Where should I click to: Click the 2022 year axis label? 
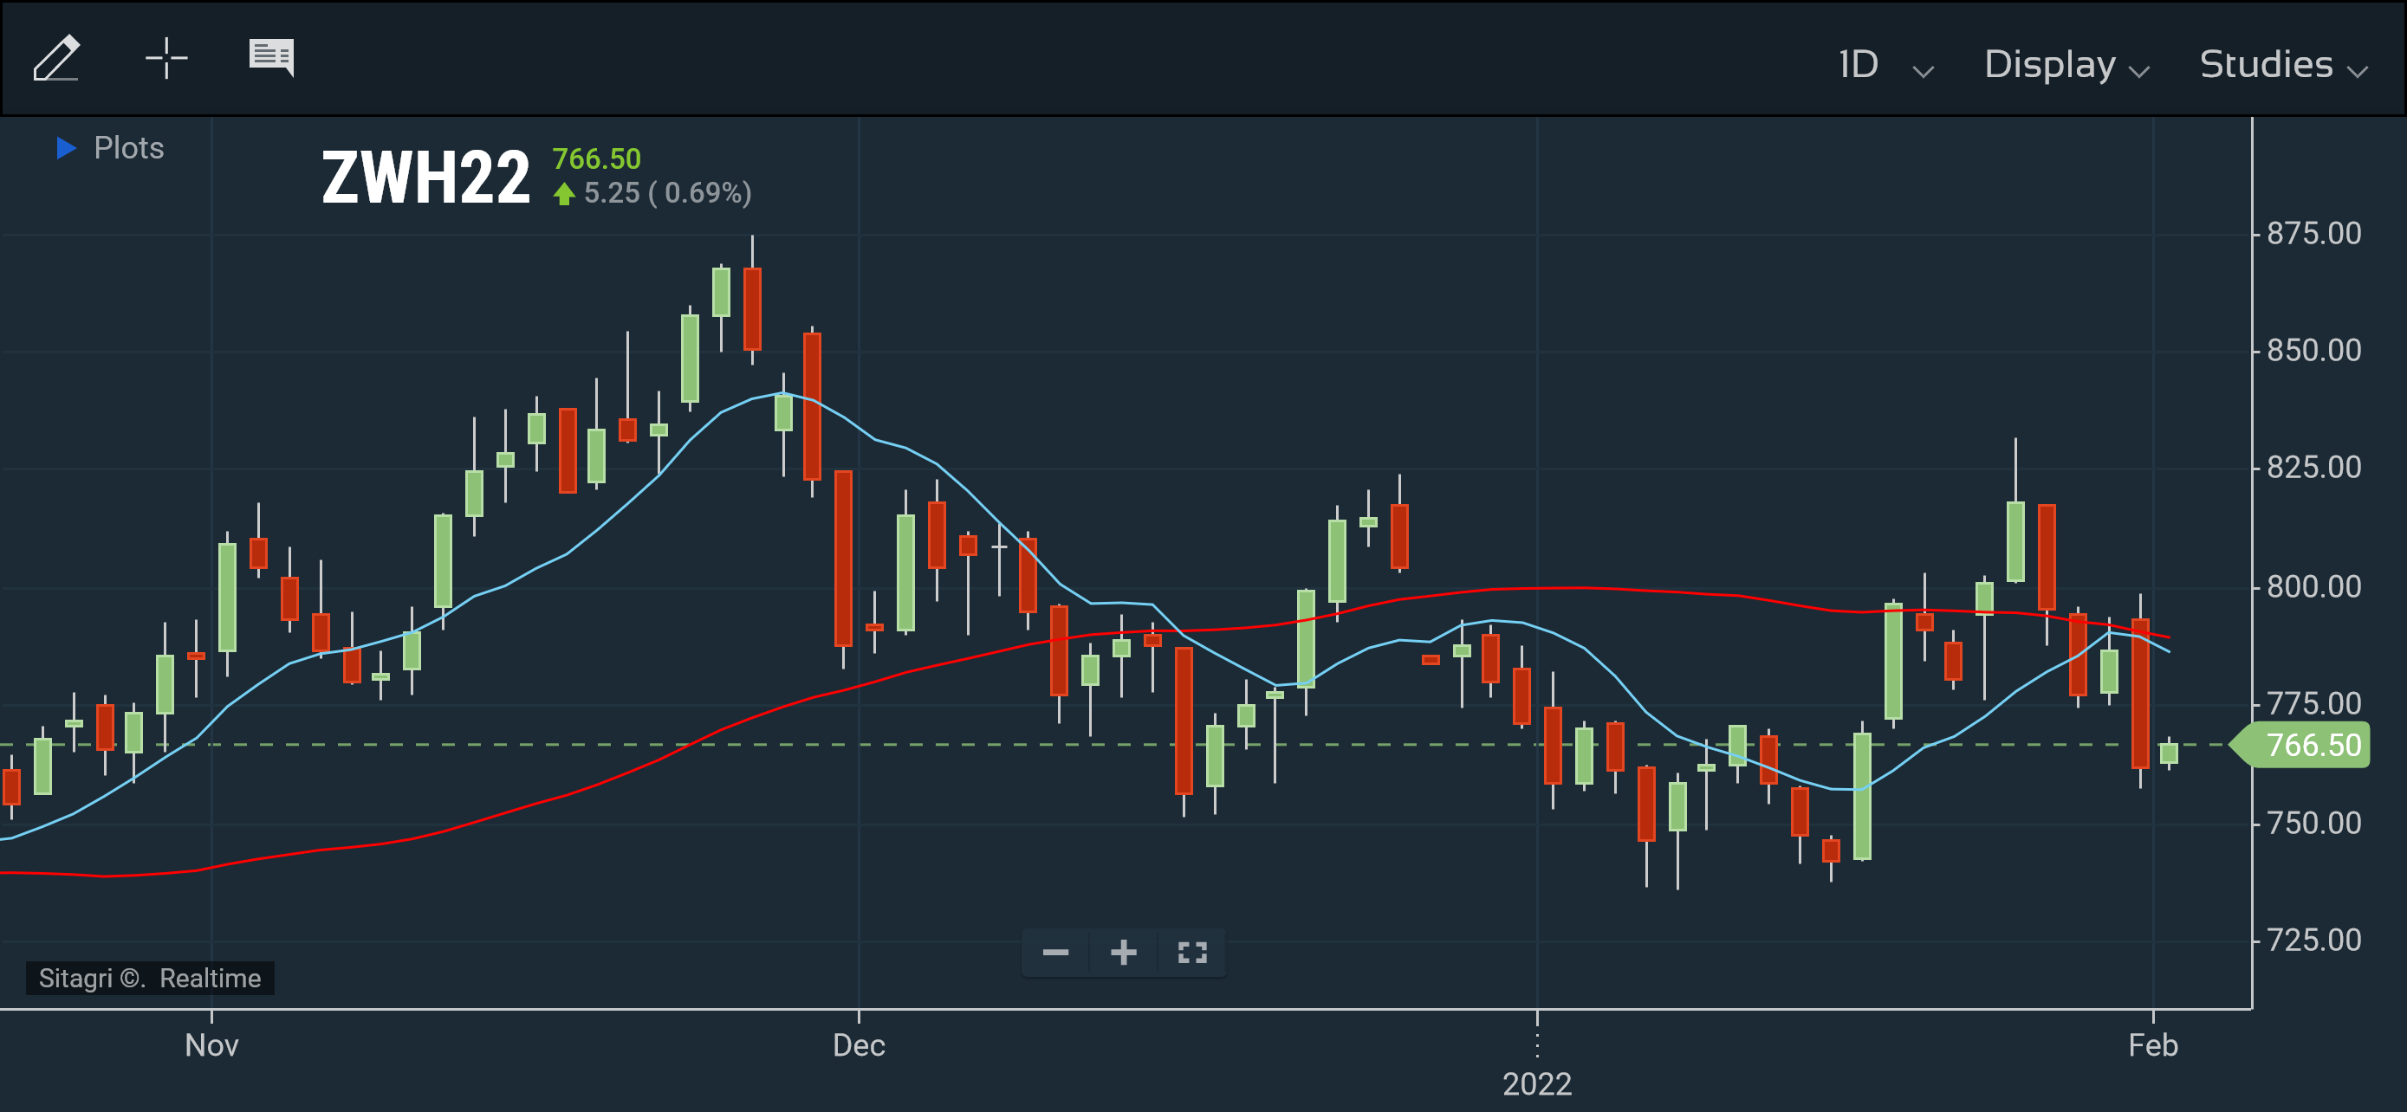coord(1537,1084)
